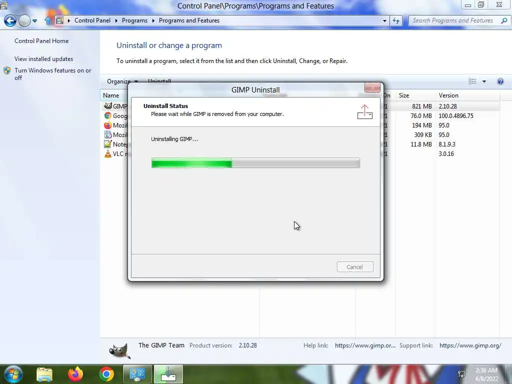
Task: Click the green uninstall progress bar
Action: pyautogui.click(x=255, y=162)
